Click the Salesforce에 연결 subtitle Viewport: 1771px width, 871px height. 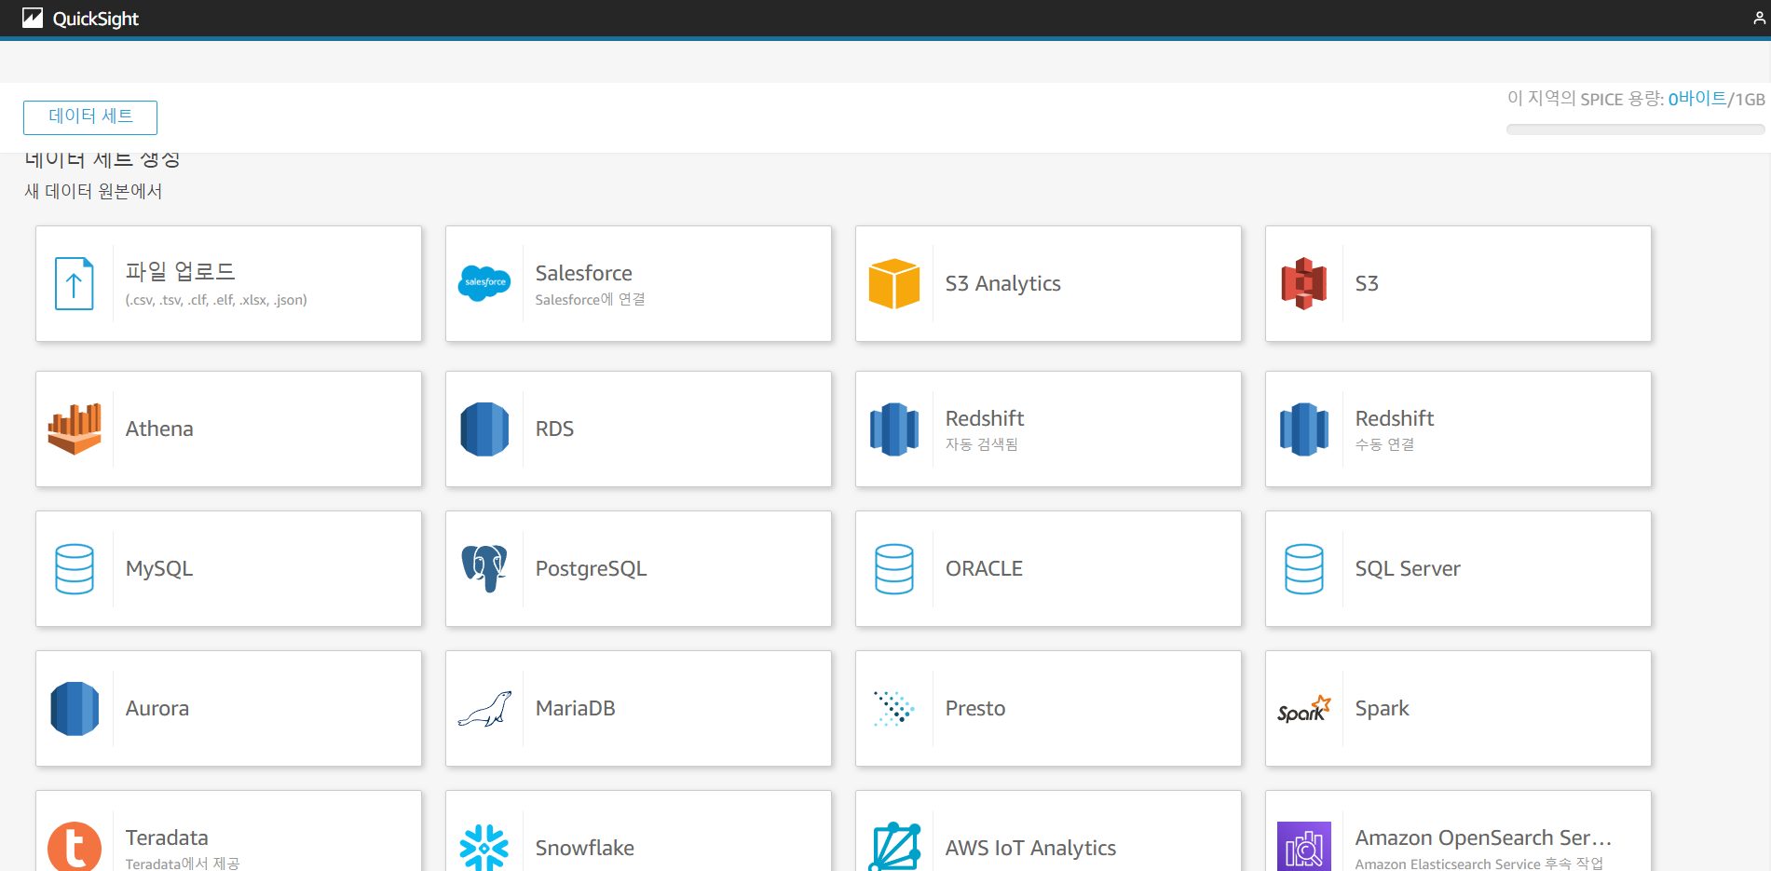[x=590, y=299]
